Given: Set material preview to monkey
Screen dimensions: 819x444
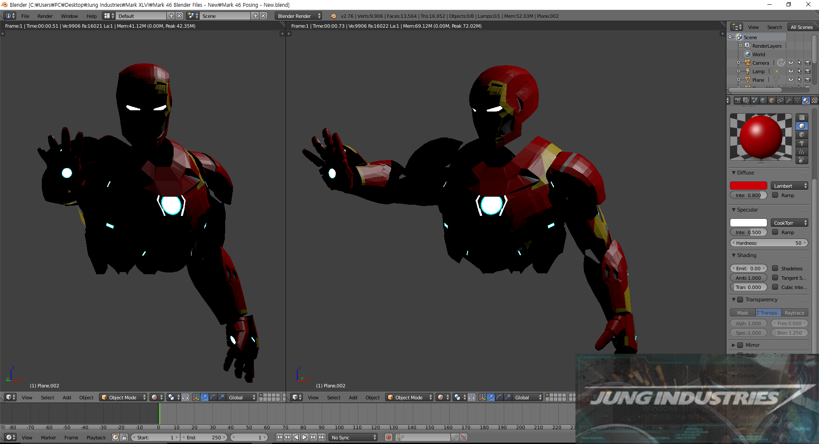Looking at the screenshot, I should coord(802,143).
